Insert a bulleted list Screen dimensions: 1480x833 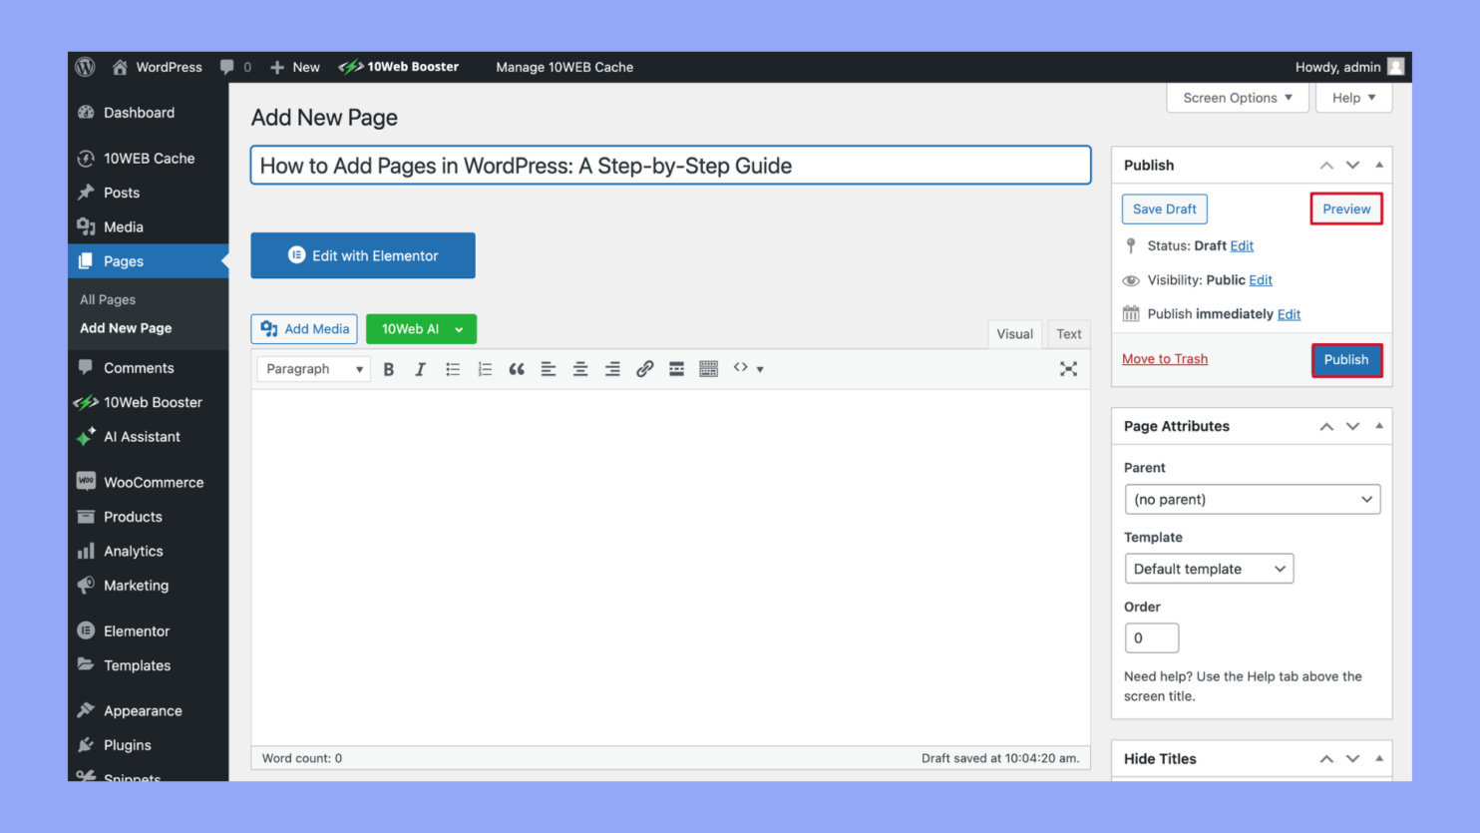coord(453,368)
